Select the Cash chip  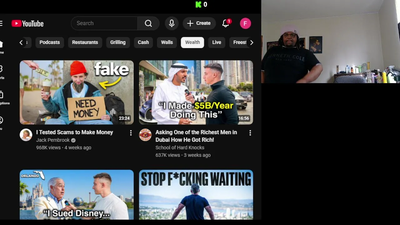[143, 42]
